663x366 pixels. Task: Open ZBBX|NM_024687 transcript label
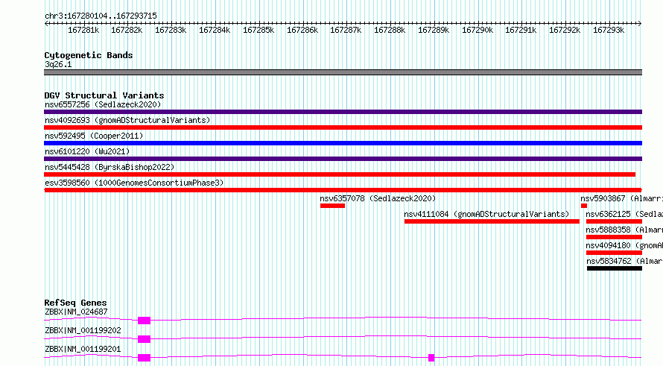point(76,312)
